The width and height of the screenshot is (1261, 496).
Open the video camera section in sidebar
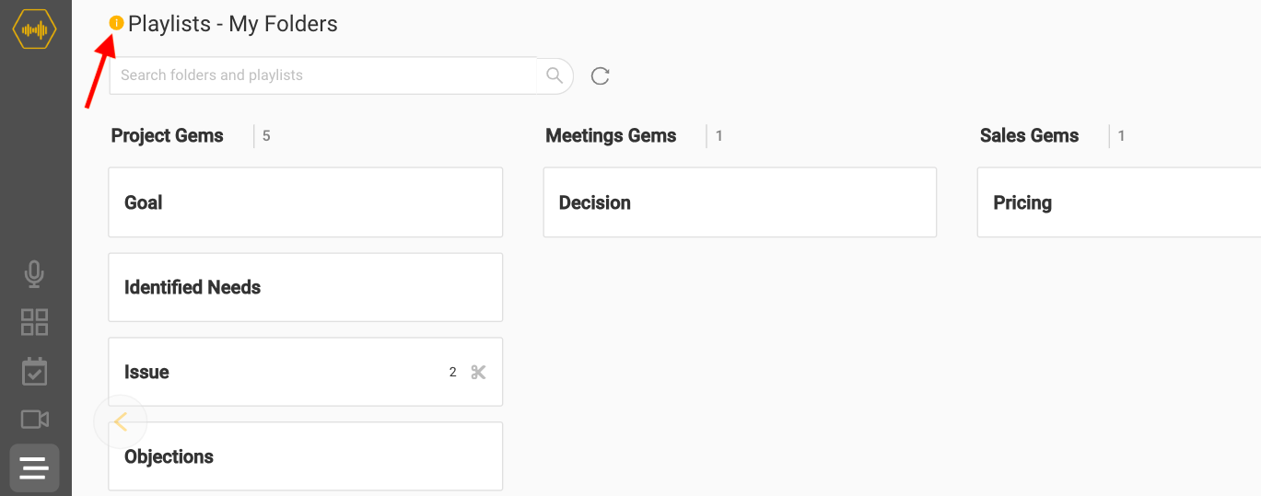pyautogui.click(x=34, y=420)
